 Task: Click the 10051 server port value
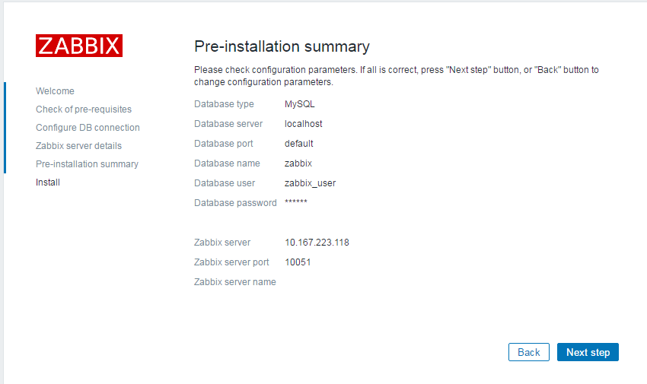point(298,262)
